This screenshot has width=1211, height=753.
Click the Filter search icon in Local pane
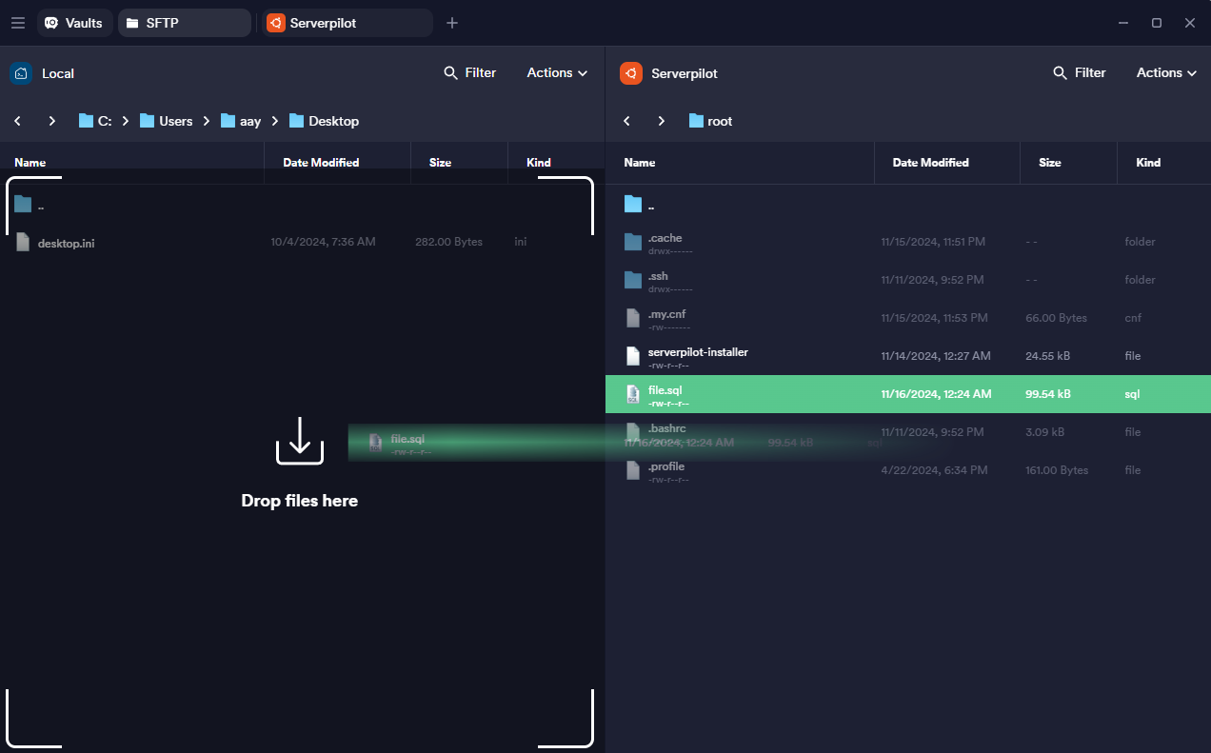click(451, 73)
